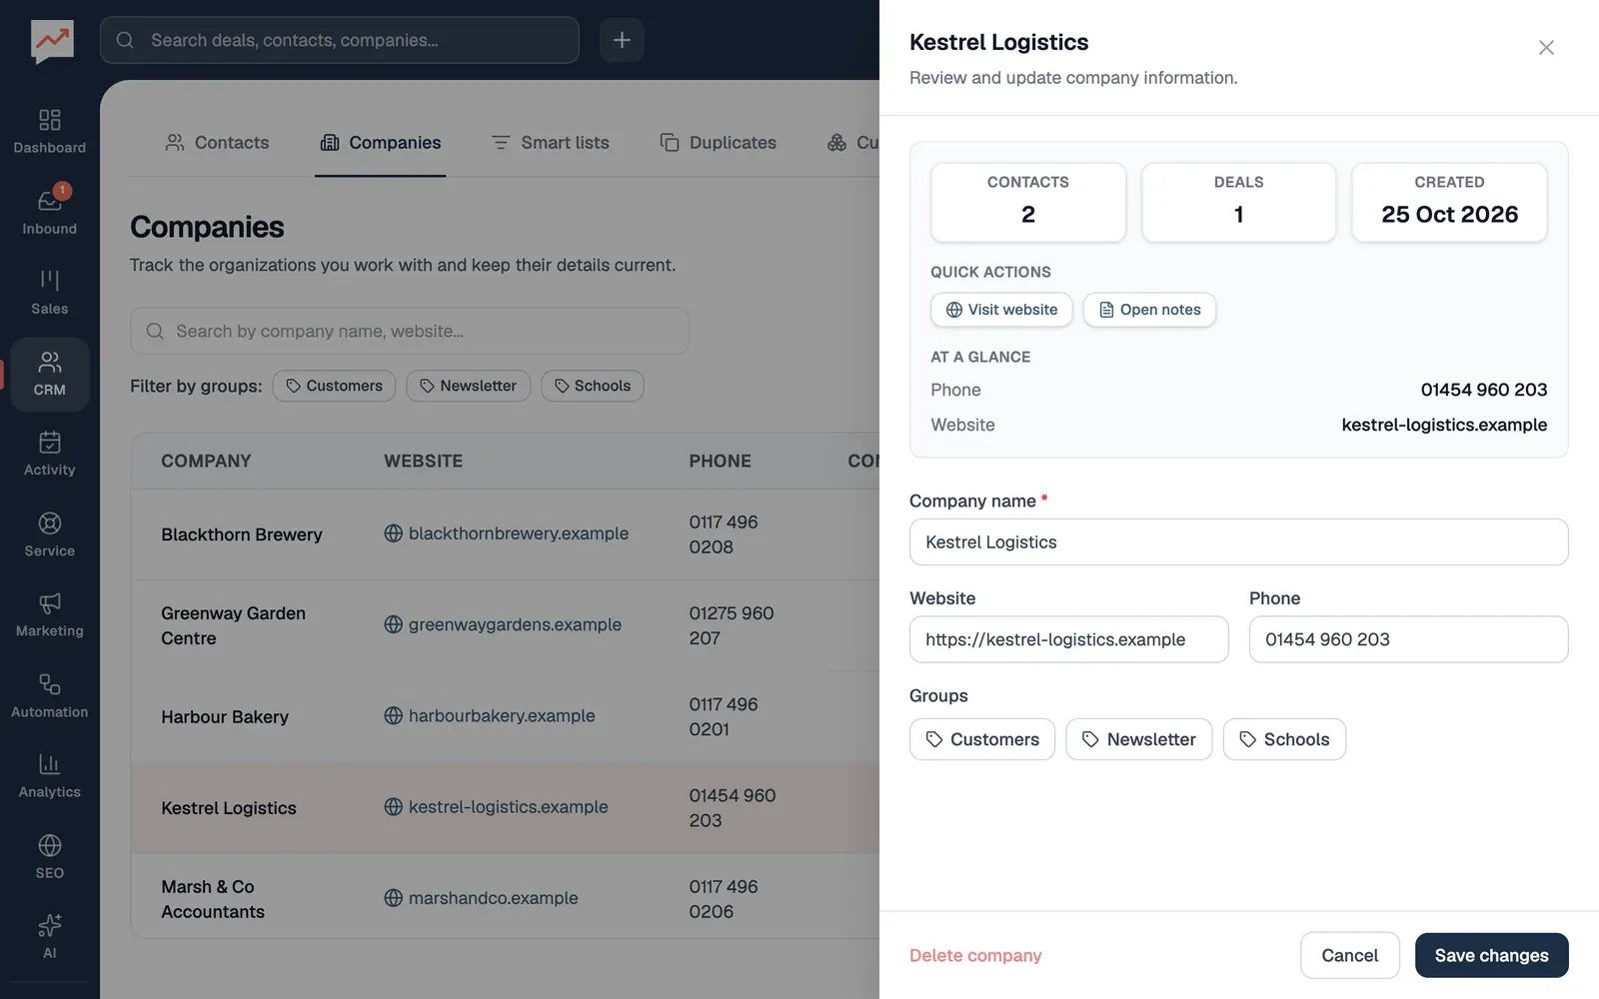This screenshot has width=1599, height=999.
Task: Toggle Customers group in the edit panel
Action: pyautogui.click(x=982, y=739)
